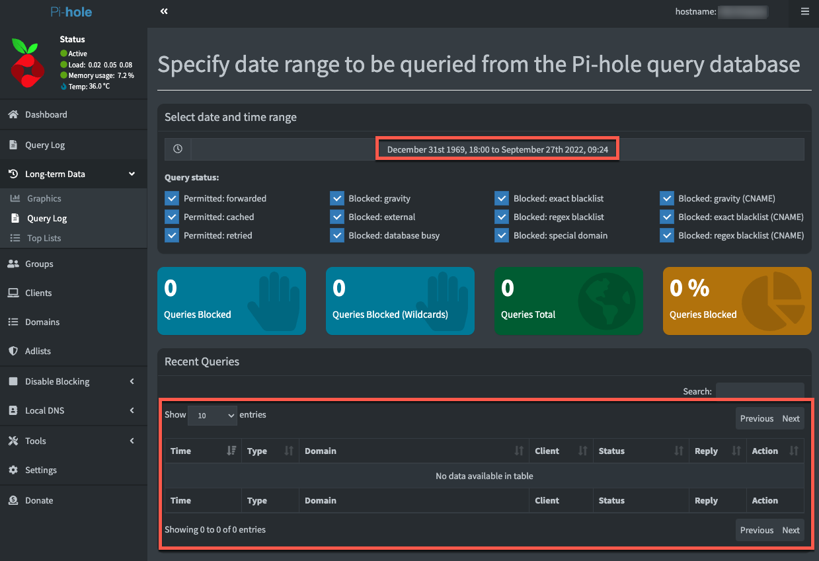The width and height of the screenshot is (819, 561).
Task: Uncheck Permitted: forwarded query status
Action: click(172, 198)
